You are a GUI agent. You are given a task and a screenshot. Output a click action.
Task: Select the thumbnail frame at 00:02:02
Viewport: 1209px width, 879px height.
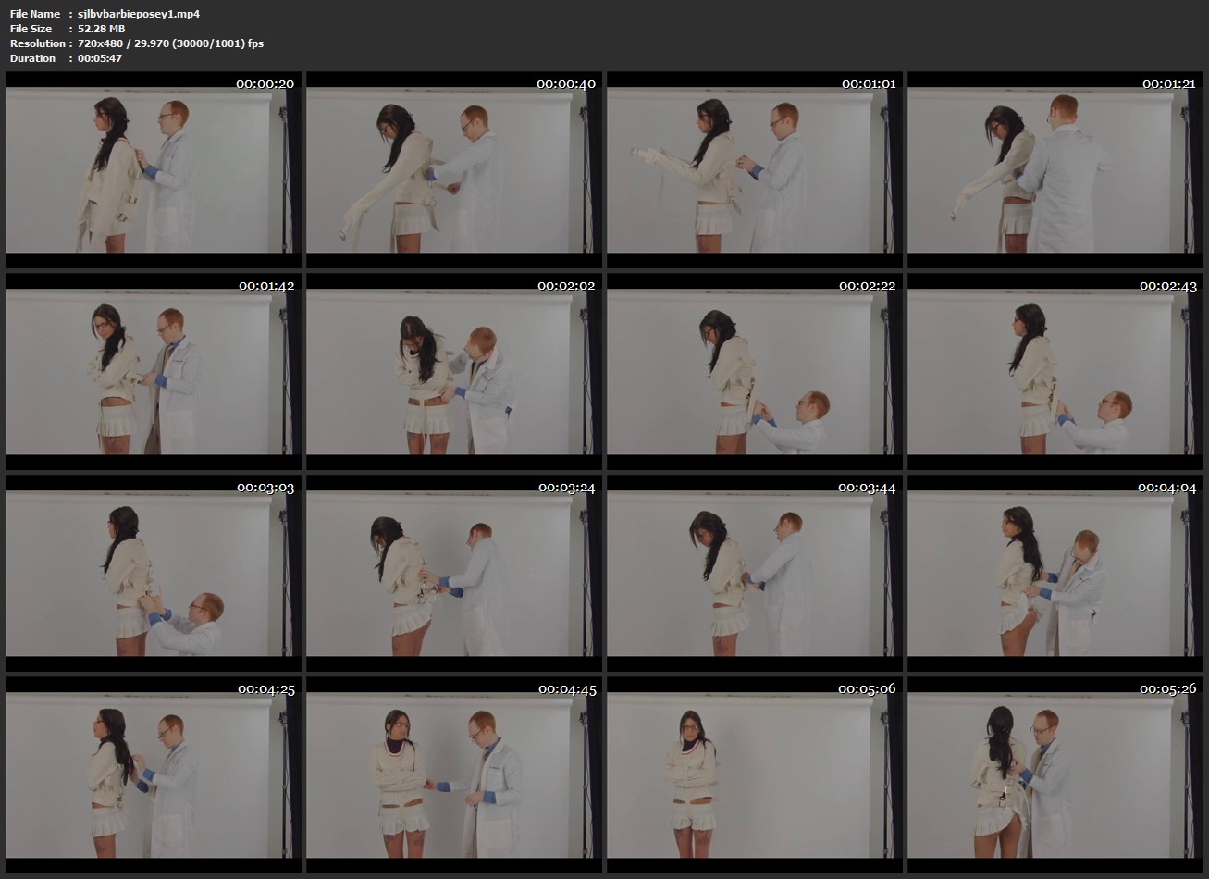454,372
